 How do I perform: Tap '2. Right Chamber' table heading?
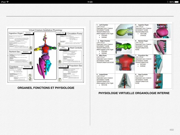104,41
